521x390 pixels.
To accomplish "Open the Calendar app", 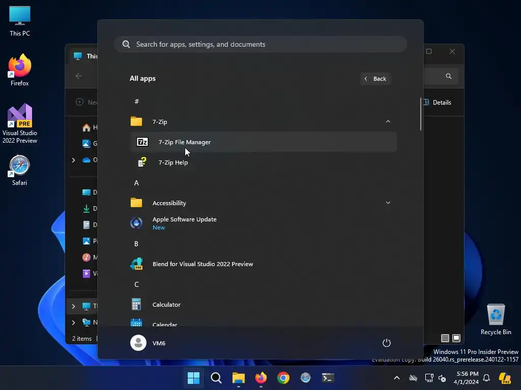I will tap(264, 322).
